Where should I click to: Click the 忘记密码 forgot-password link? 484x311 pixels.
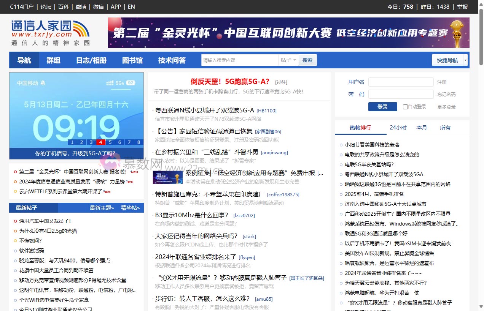[x=446, y=94]
